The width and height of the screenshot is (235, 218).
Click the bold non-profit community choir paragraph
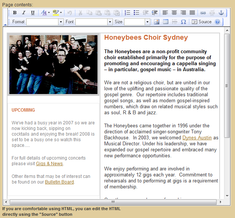point(160,61)
